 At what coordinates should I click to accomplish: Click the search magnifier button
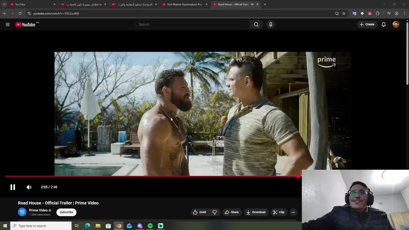tap(256, 25)
